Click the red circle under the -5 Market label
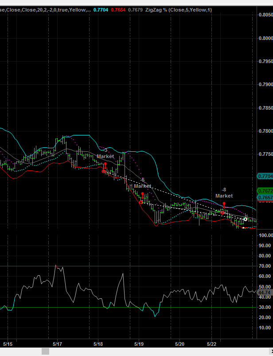This screenshot has width=273, height=356. tap(141, 202)
